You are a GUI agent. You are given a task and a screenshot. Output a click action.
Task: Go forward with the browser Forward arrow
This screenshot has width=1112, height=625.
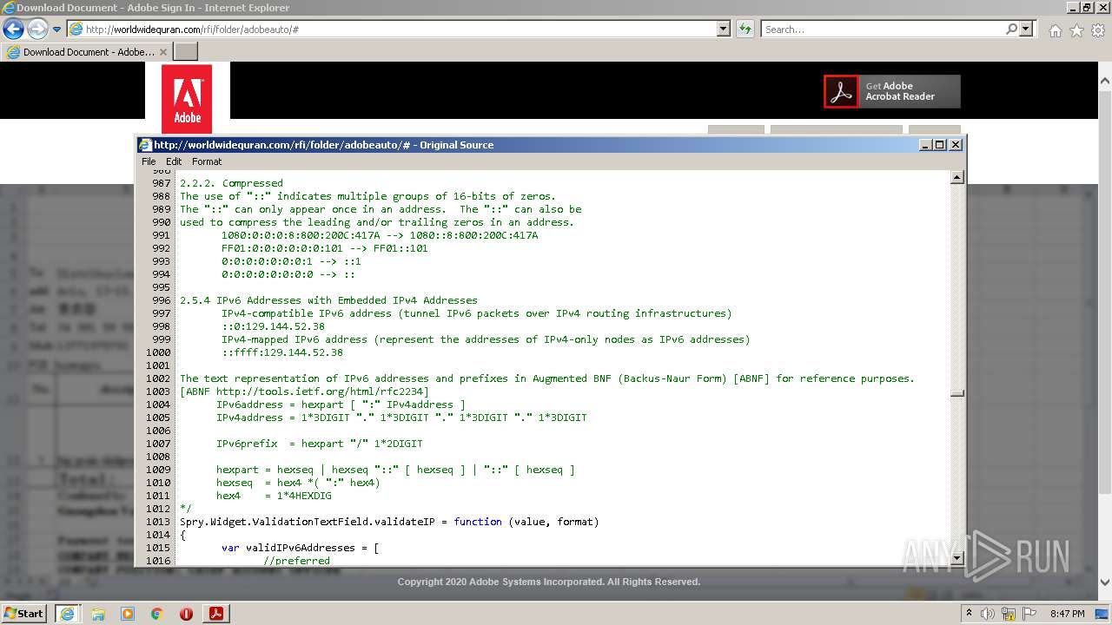pos(37,29)
